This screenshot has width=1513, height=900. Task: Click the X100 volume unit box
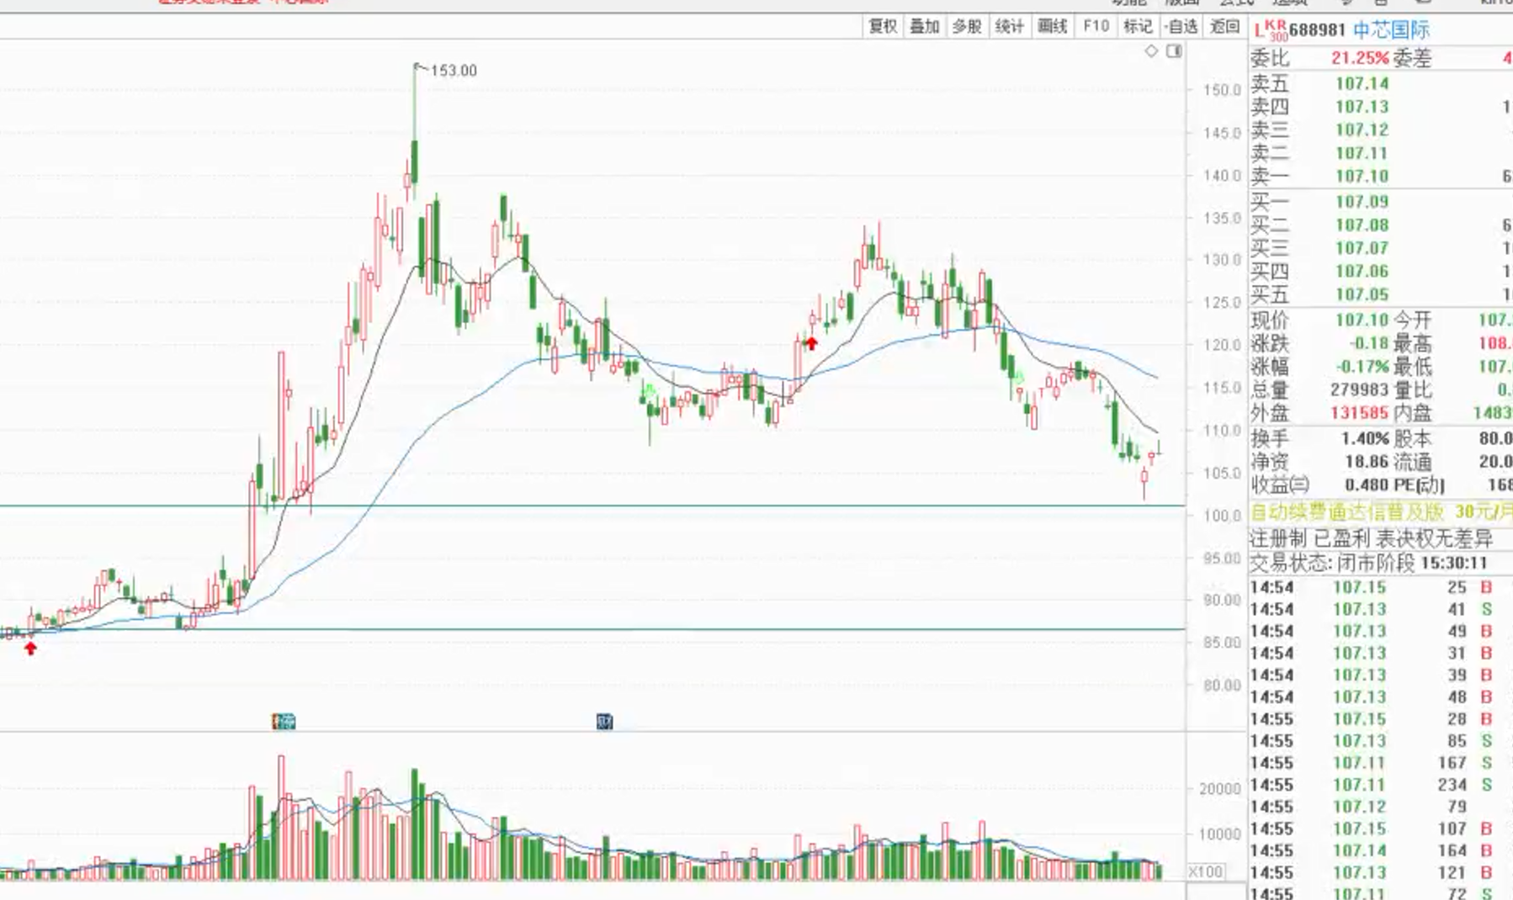tap(1205, 871)
